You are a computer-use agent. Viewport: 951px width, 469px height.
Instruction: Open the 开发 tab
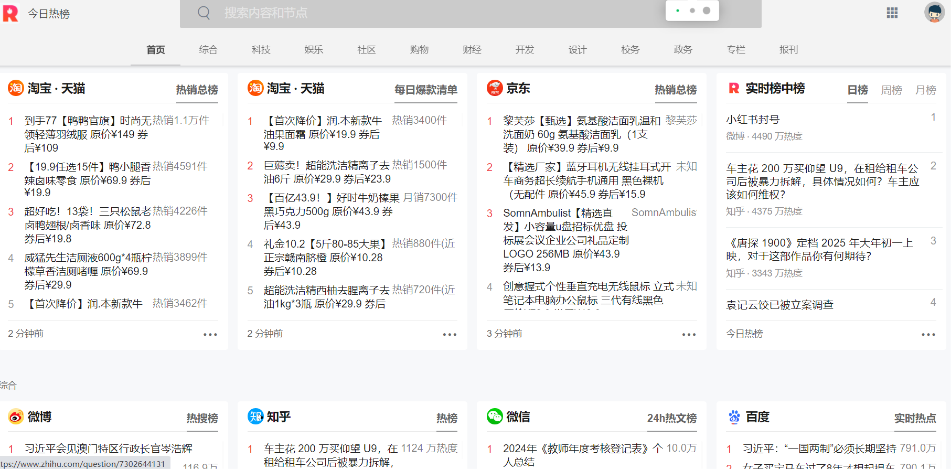(x=525, y=50)
